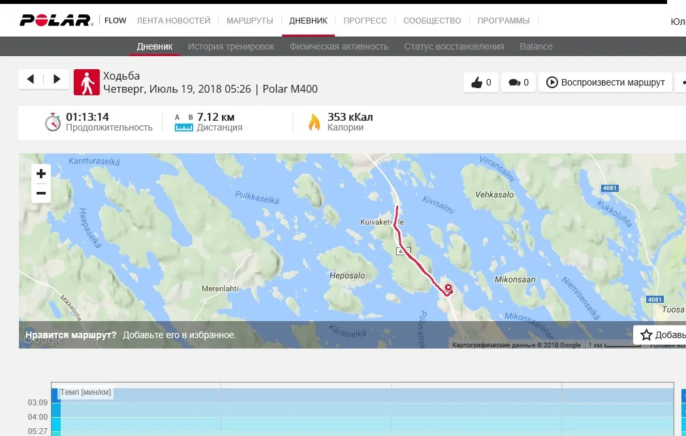
Task: Select the Дневник sub-tab
Action: 155,46
